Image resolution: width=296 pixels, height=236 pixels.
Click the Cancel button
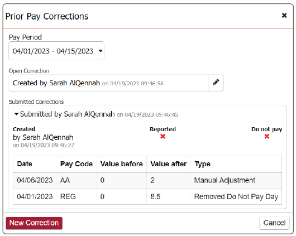274,223
